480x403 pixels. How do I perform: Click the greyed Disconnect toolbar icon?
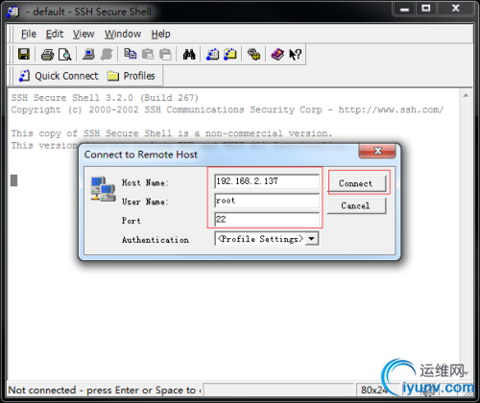(106, 54)
